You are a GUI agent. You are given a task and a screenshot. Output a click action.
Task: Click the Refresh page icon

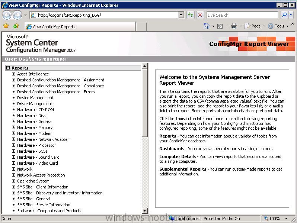[x=191, y=15]
